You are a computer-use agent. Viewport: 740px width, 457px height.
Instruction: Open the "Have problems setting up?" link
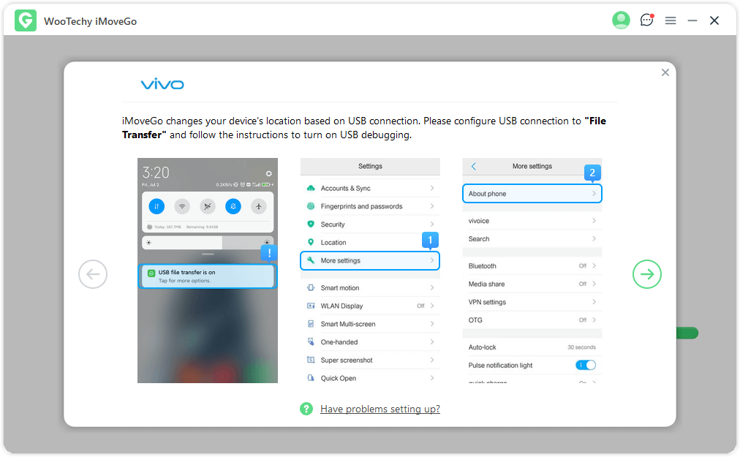tap(380, 409)
